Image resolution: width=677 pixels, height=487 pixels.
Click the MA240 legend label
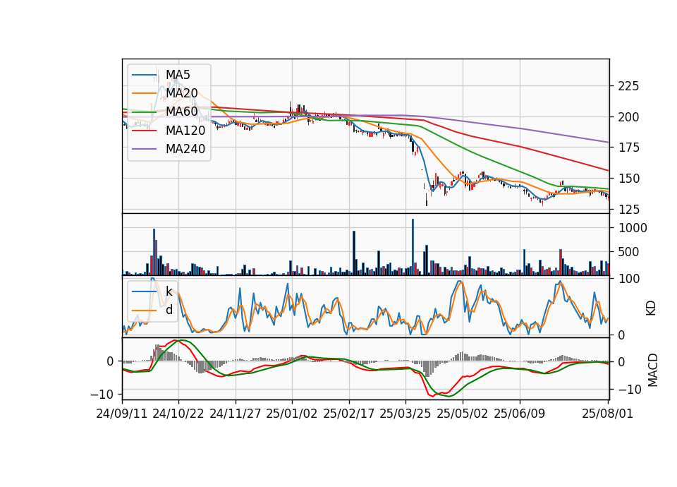coord(185,149)
